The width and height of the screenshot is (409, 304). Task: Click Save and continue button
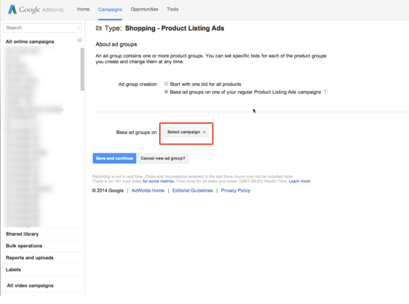pos(114,158)
